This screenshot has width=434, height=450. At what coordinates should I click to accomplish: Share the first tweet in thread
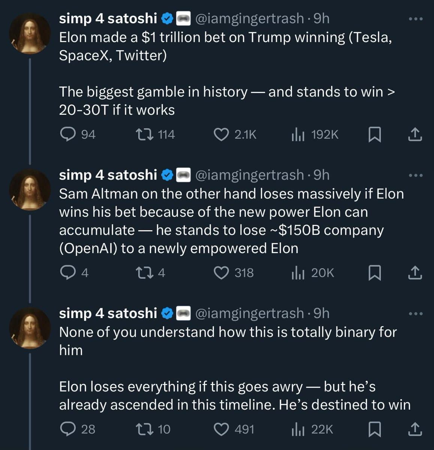415,134
